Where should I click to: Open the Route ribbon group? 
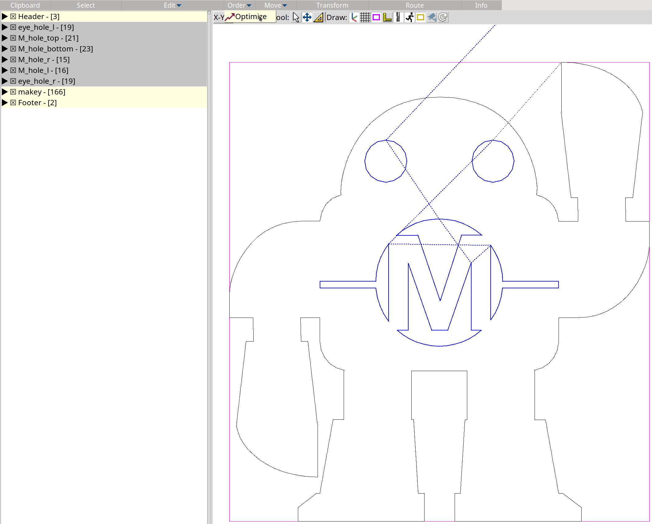click(x=415, y=5)
